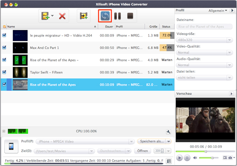Toggle the select-all checkbox in header
237x166 pixels.
[x=4, y=27]
